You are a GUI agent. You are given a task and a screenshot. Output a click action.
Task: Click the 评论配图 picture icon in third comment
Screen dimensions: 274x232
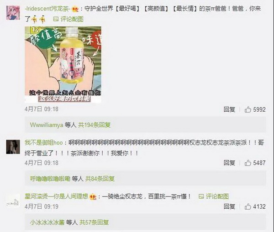coord(201,196)
